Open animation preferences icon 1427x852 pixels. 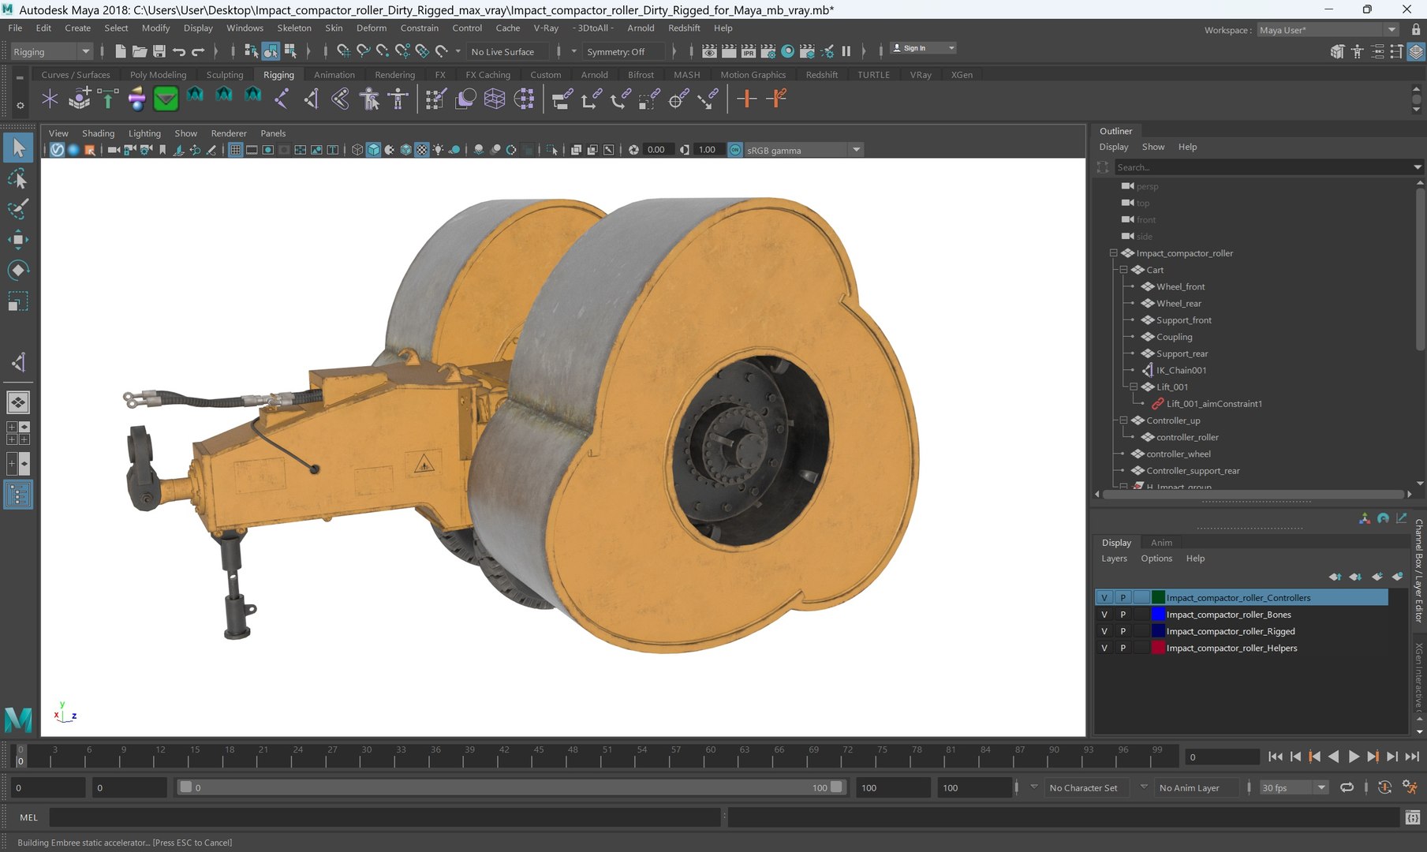(x=1410, y=787)
